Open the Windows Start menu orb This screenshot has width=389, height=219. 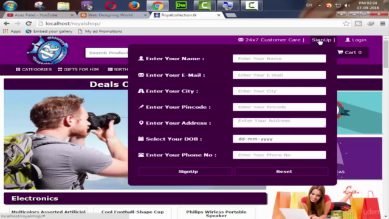[10, 5]
